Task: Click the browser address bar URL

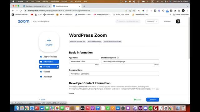Action: point(59,11)
